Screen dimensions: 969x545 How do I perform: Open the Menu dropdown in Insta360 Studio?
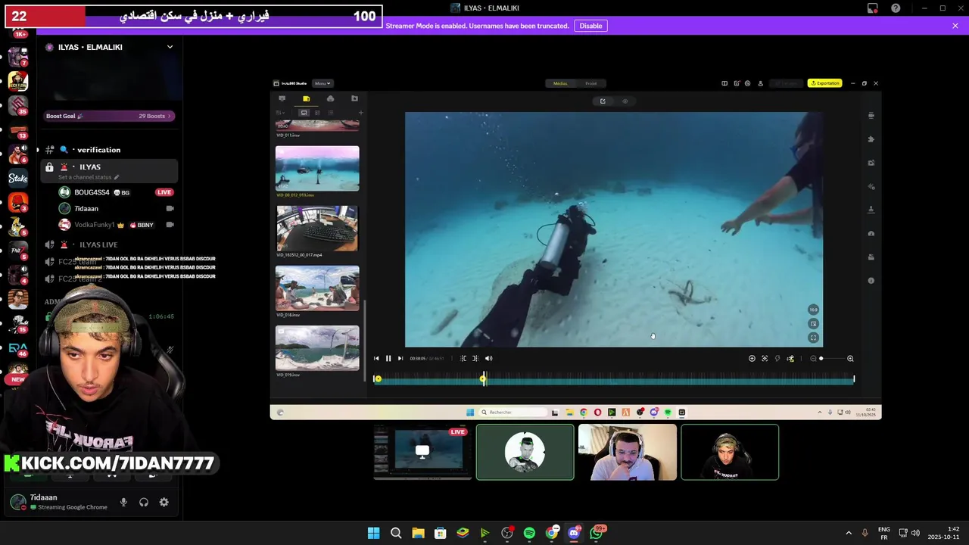coord(322,83)
